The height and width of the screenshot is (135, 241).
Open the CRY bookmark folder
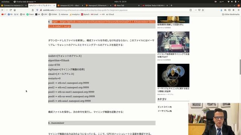pos(44,14)
